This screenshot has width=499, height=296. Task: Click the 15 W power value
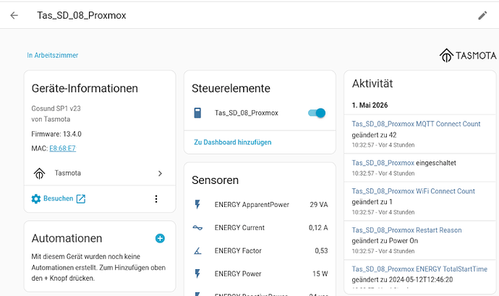(320, 274)
